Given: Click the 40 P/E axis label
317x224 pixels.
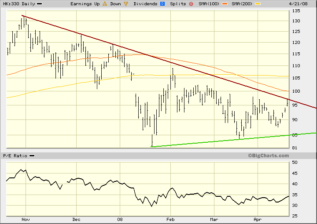Looking at the screenshot, I should coord(295,184).
